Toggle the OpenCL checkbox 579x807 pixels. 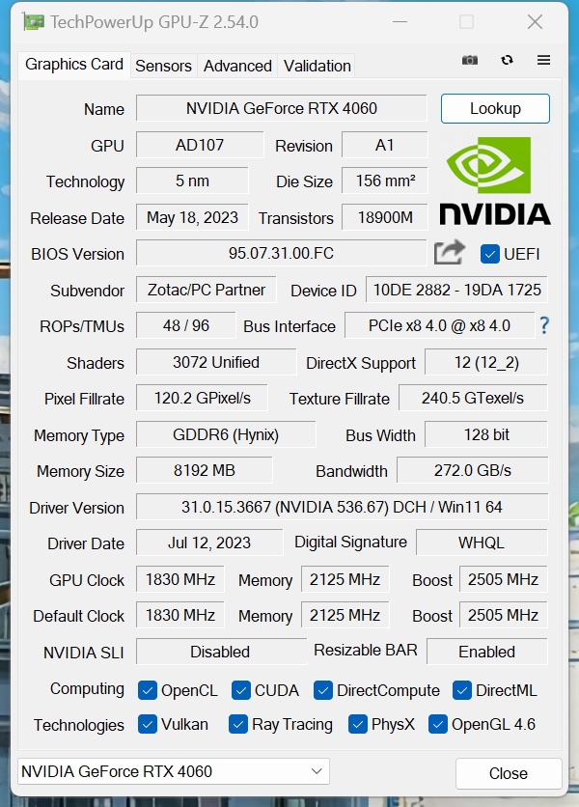point(148,690)
